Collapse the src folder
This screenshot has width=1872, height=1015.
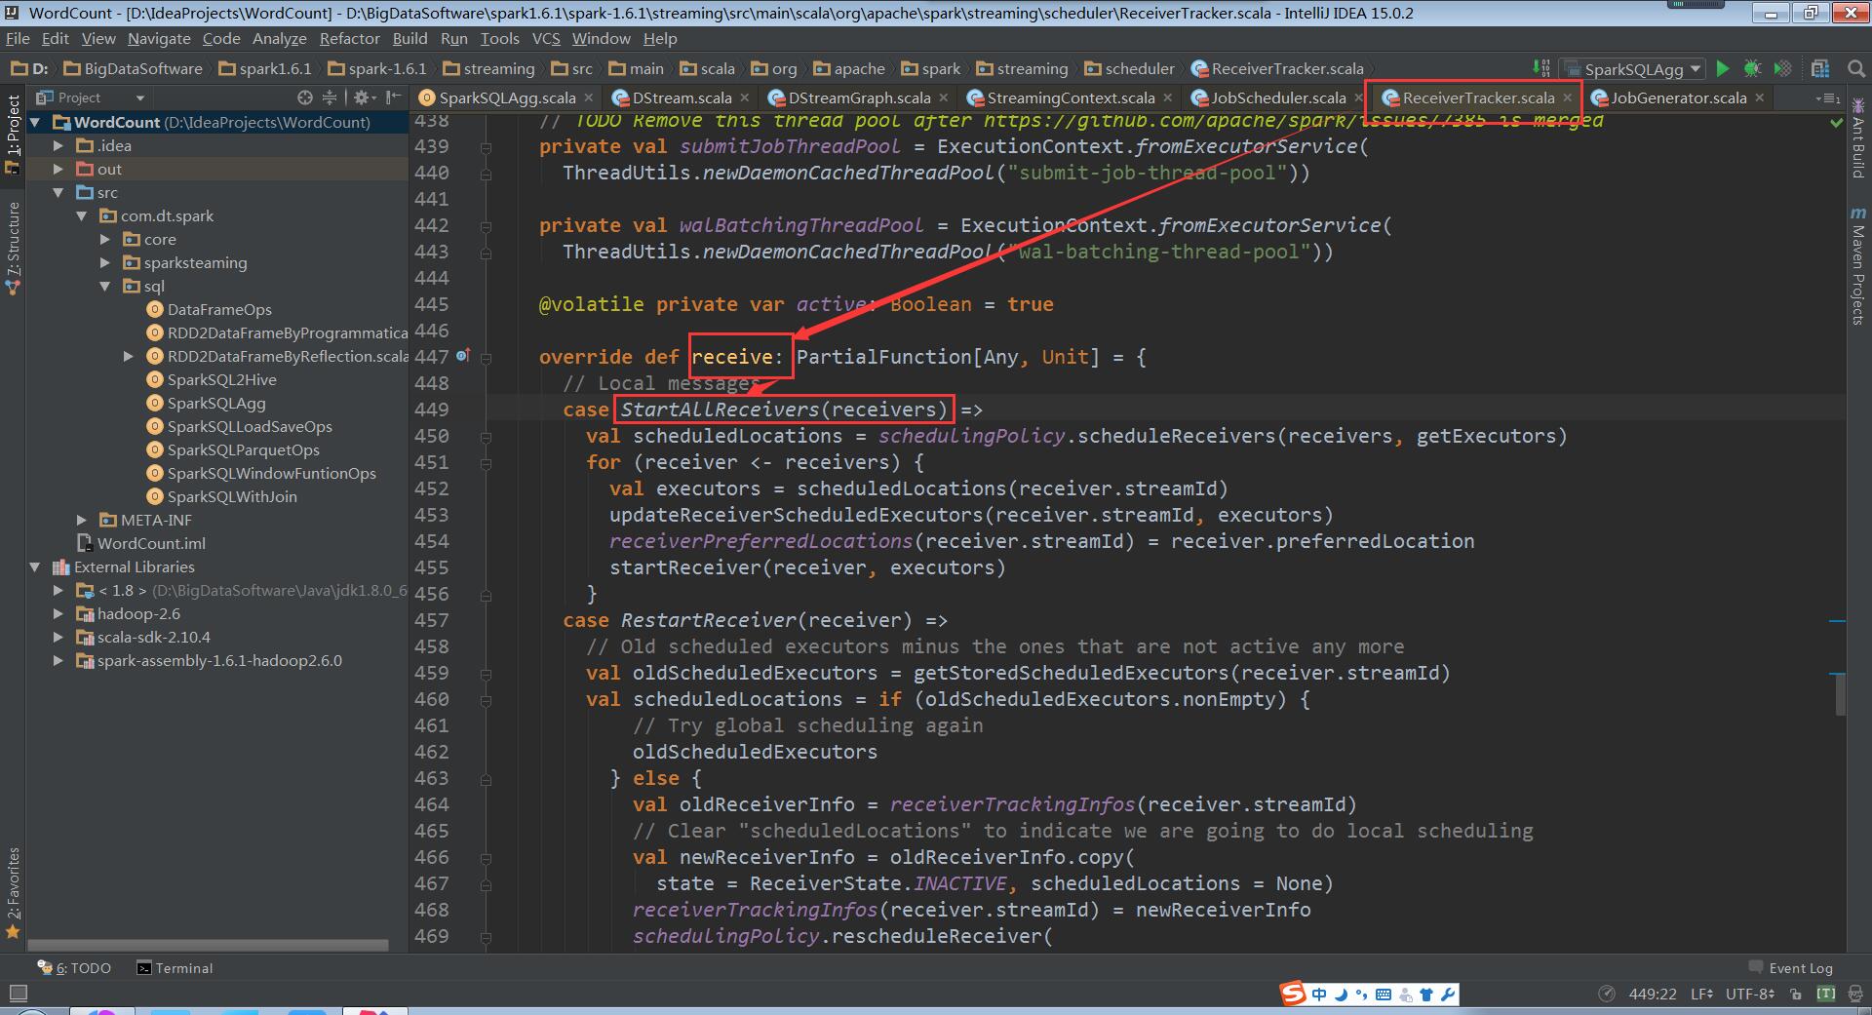click(x=58, y=192)
